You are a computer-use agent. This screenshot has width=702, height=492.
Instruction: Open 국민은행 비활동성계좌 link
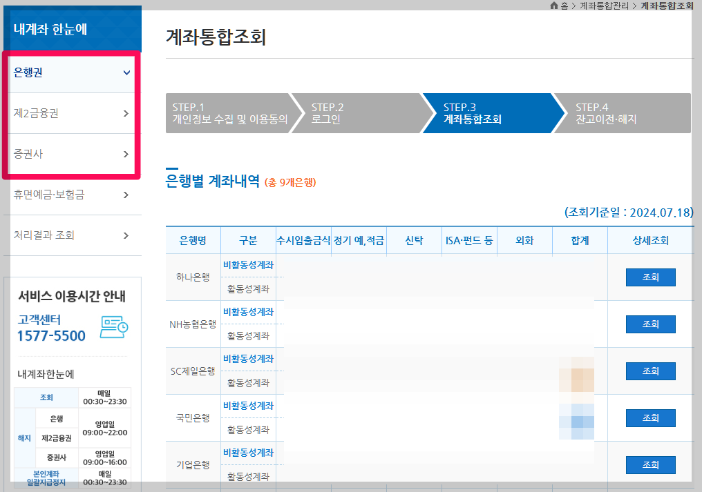pos(249,406)
